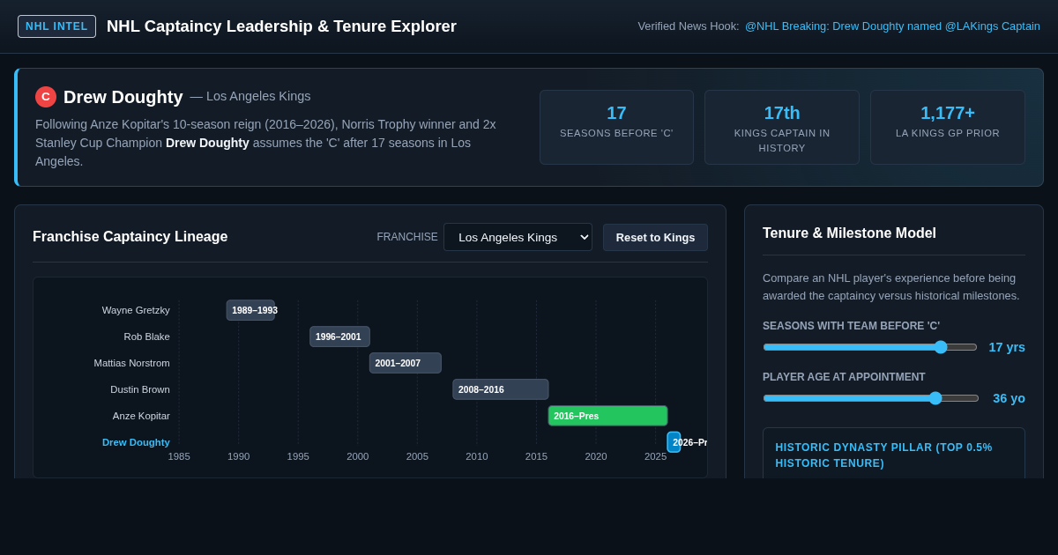Click the 17 yrs slider value

[1007, 347]
